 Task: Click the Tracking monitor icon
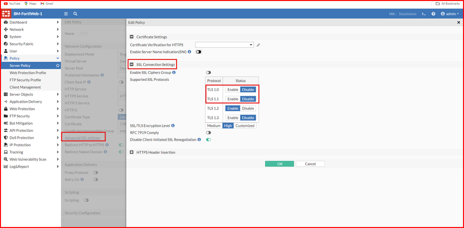tap(6, 152)
